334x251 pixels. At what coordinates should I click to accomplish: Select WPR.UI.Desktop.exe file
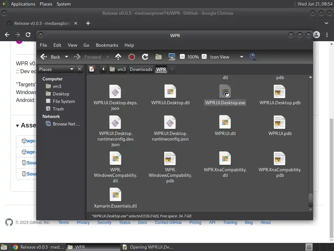coord(225,95)
